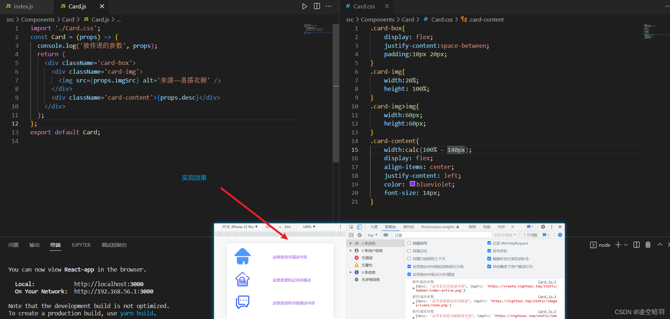The image size is (670, 319).
Task: Focus the 过滤 console filter field
Action: 442,235
